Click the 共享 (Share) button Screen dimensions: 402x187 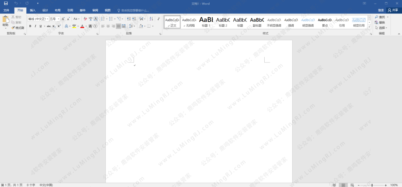(393, 10)
